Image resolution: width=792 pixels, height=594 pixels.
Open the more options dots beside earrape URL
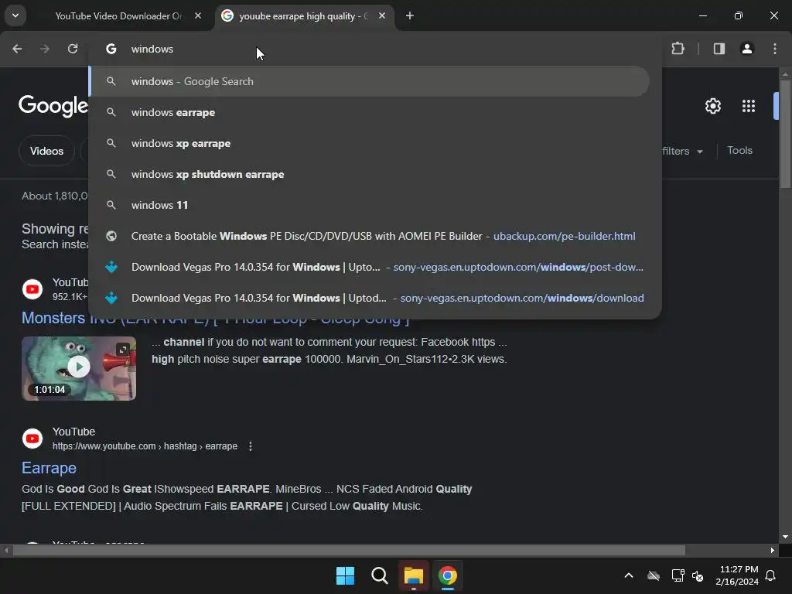(x=251, y=446)
